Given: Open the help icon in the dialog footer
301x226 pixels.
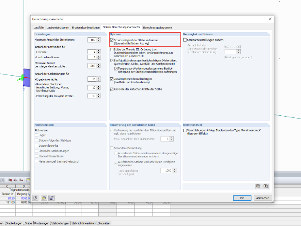Looking at the screenshot, I should click(x=35, y=198).
